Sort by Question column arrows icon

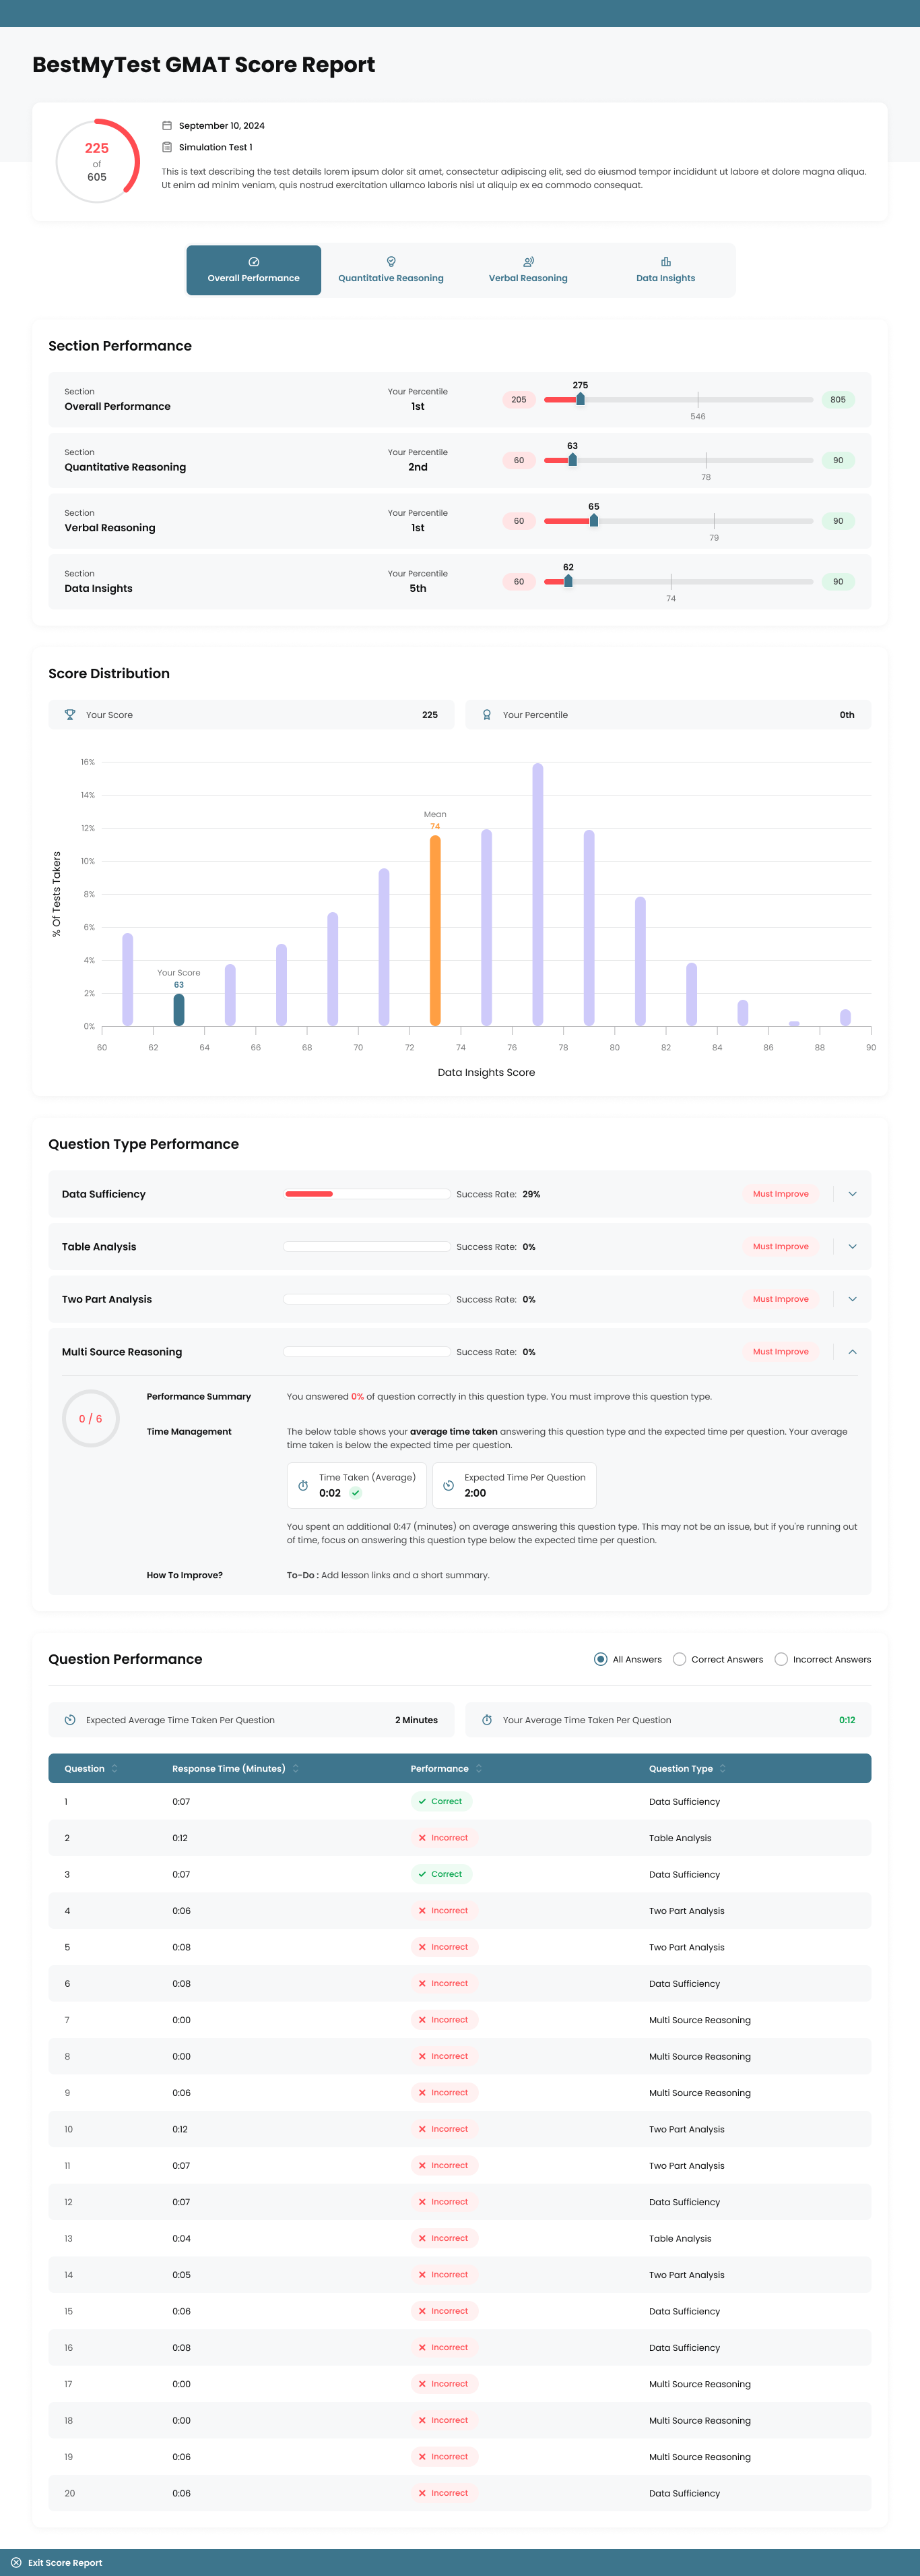[114, 1768]
